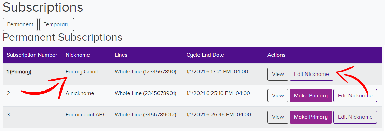Edit nickname for 'For my Gmail'
385x131 pixels.
(x=311, y=74)
